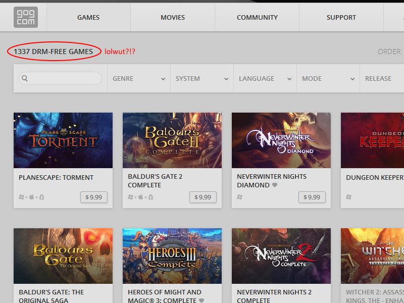Open Baldur's Gate II Complete cover image
This screenshot has height=303, width=404.
pos(172,140)
